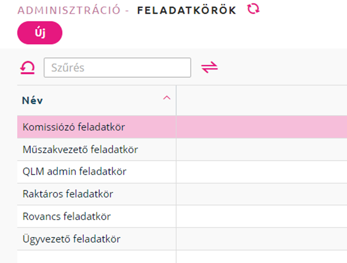Click the Feladatkörök page title

(187, 11)
